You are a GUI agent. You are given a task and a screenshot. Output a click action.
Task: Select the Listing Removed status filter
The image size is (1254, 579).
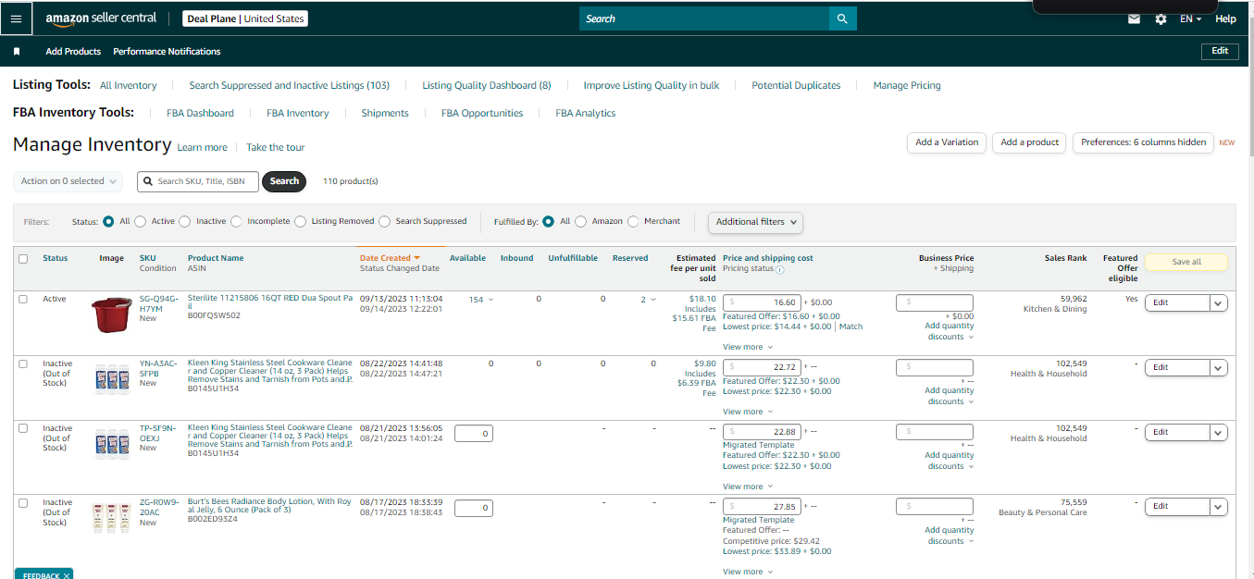(301, 221)
